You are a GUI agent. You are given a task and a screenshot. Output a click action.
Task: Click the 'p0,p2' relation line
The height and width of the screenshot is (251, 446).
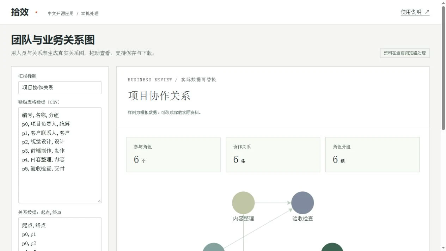click(x=29, y=244)
